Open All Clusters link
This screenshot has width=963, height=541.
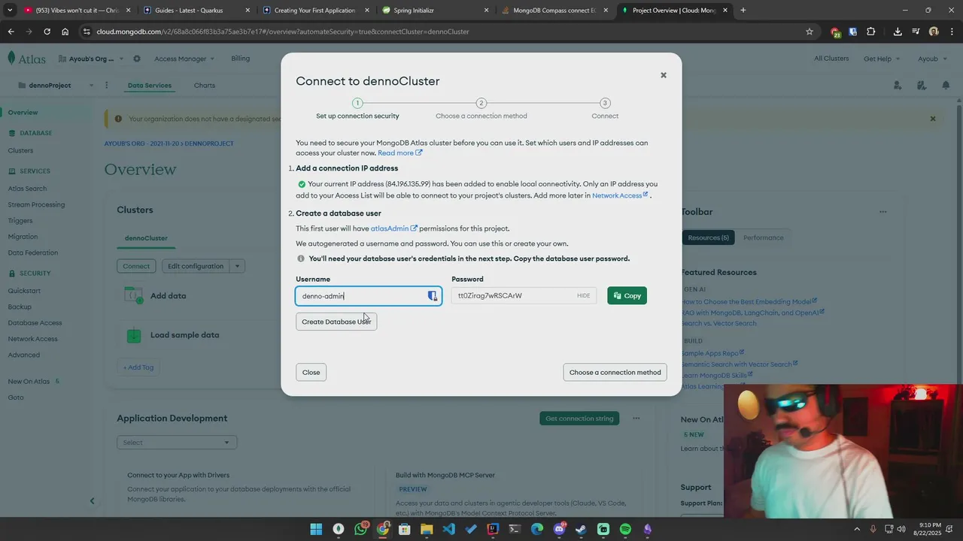pos(831,59)
